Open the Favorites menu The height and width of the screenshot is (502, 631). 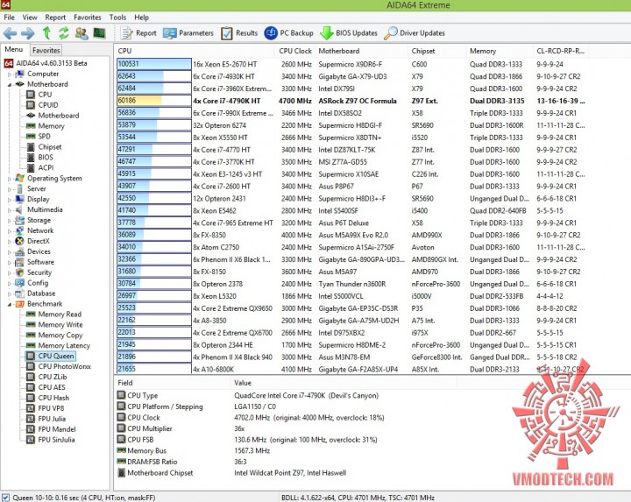88,18
